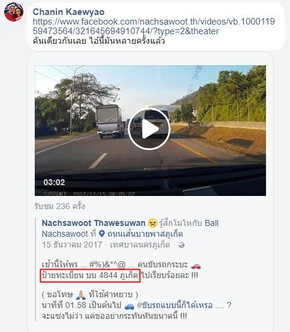Click the รับชม 236 ครั้ง view count
This screenshot has height=332, width=290.
[x=60, y=206]
